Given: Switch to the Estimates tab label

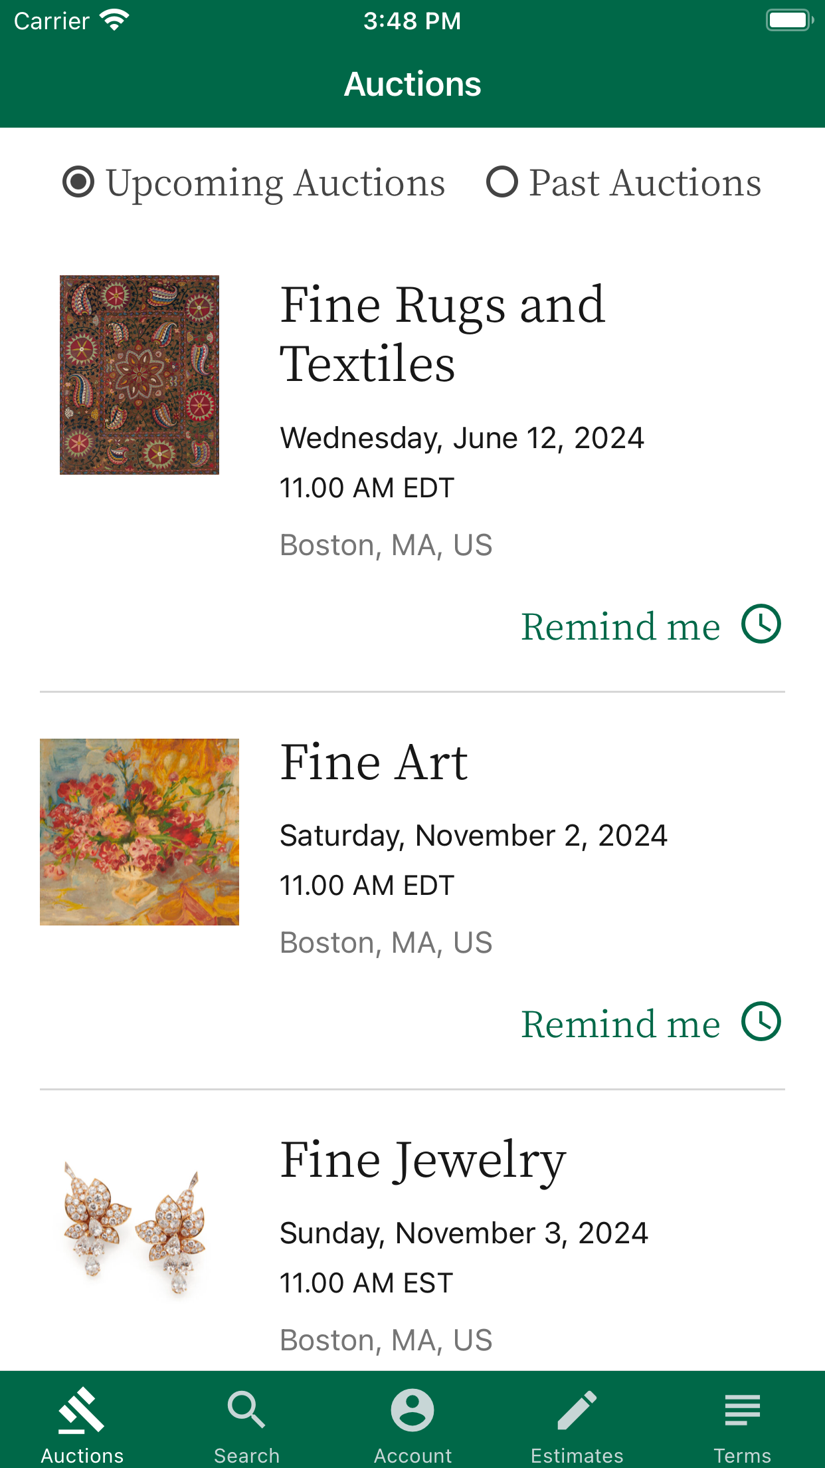Looking at the screenshot, I should click(577, 1455).
